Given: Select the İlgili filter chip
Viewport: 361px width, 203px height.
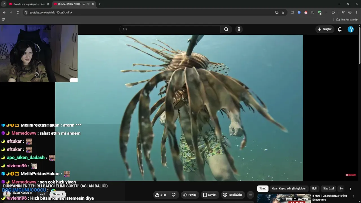Looking at the screenshot, I should 315,189.
